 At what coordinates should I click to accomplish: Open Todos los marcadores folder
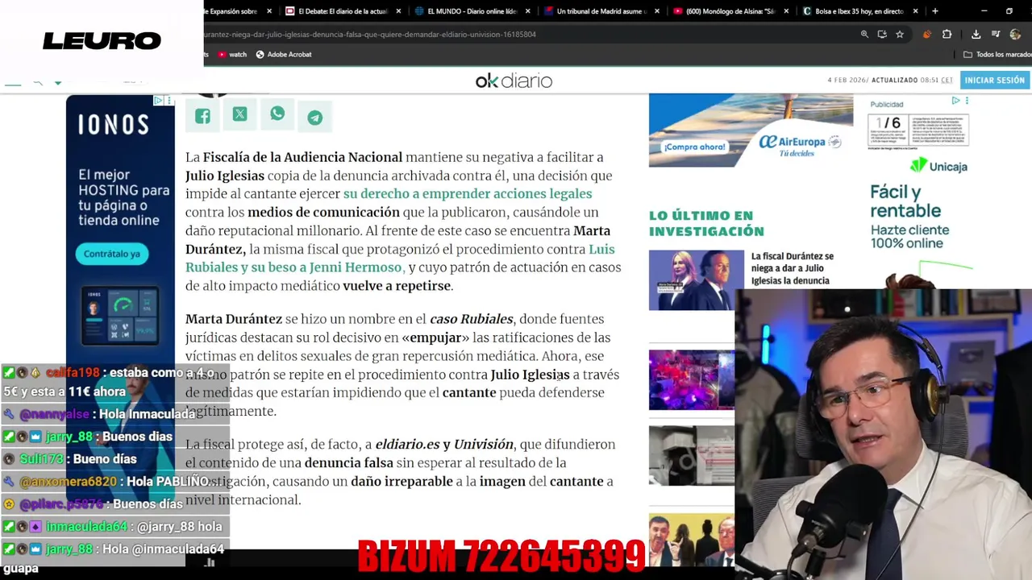click(997, 54)
